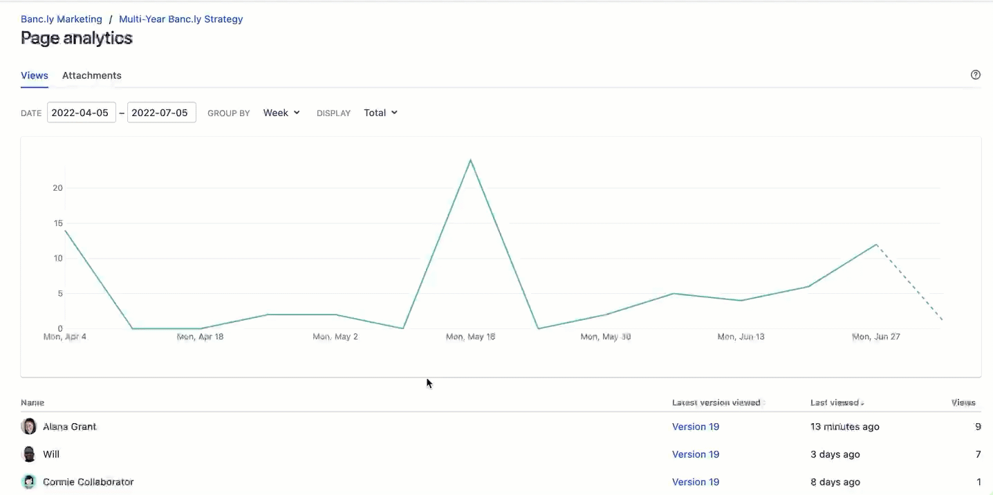Expand the start date picker 2022-04-05

81,112
